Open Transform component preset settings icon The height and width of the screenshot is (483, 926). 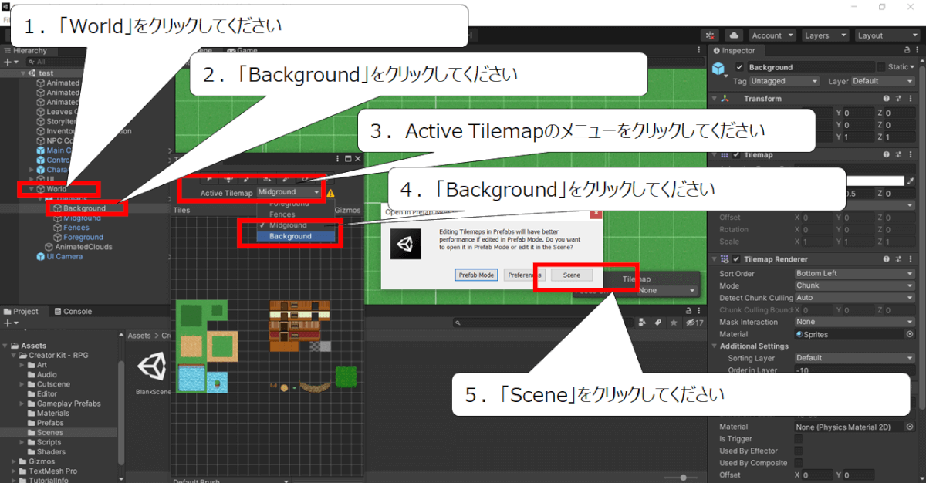(899, 99)
